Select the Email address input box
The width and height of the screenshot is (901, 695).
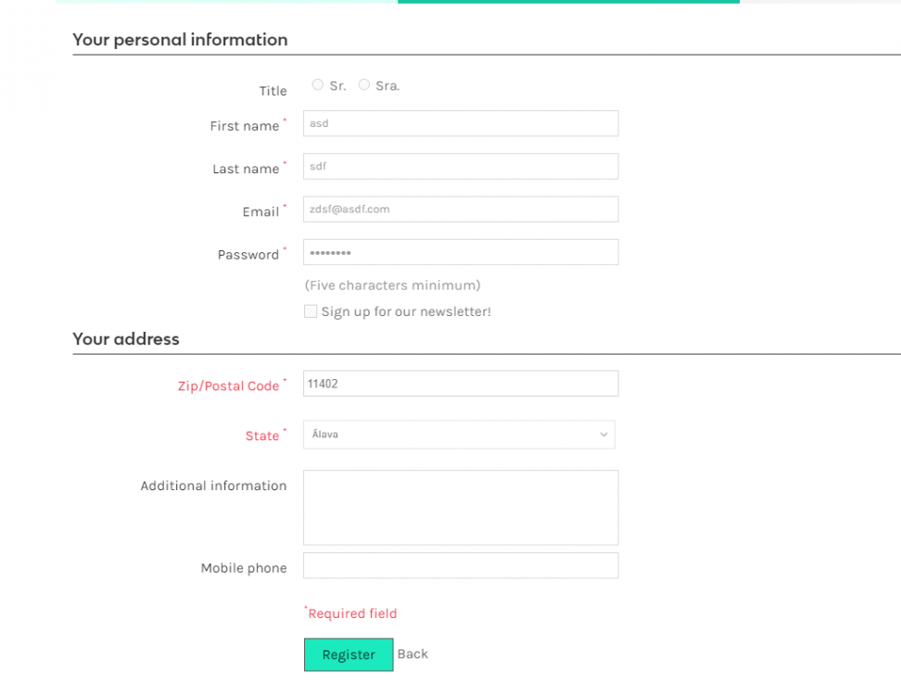point(460,209)
